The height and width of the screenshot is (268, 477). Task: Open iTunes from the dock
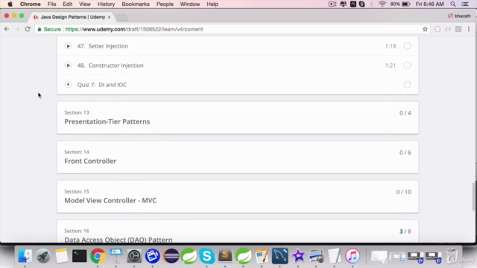click(353, 256)
